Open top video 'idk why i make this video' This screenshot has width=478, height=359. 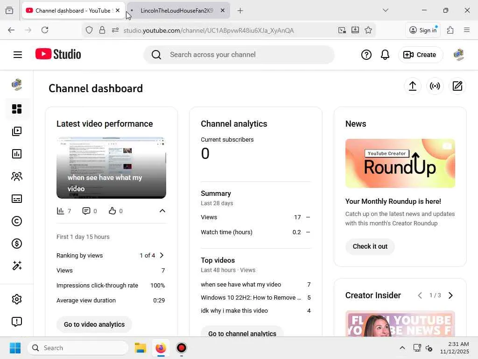[234, 311]
